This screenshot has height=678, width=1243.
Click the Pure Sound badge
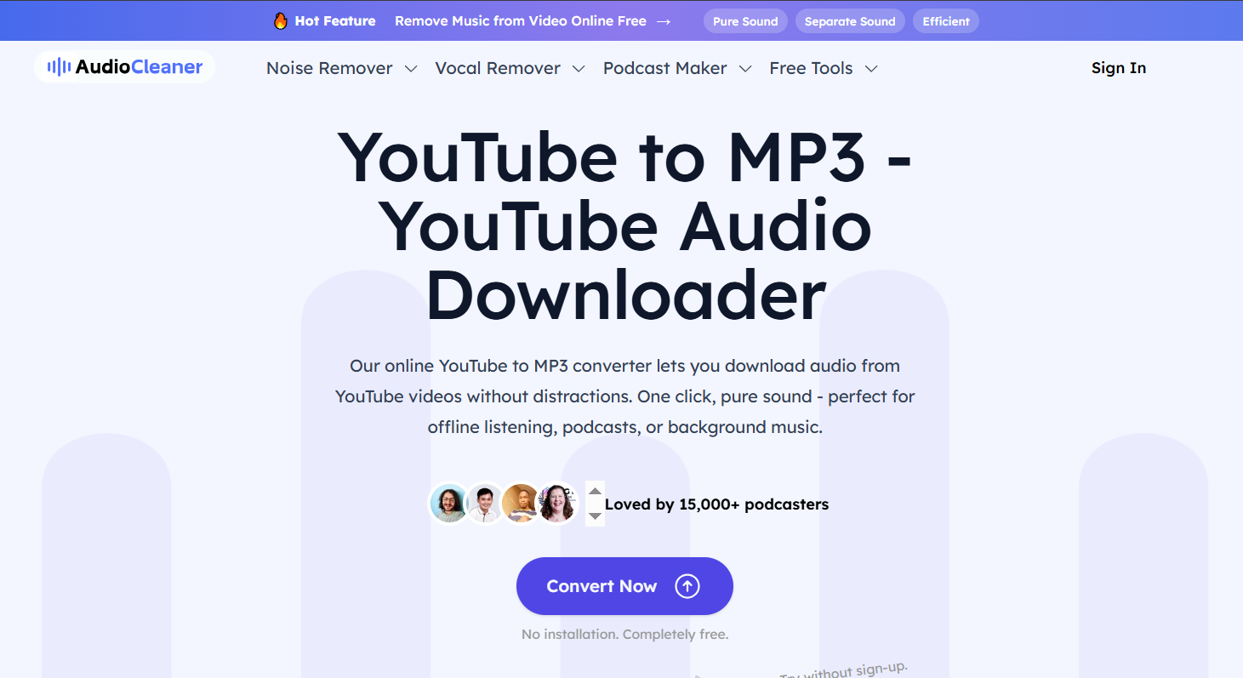click(745, 20)
